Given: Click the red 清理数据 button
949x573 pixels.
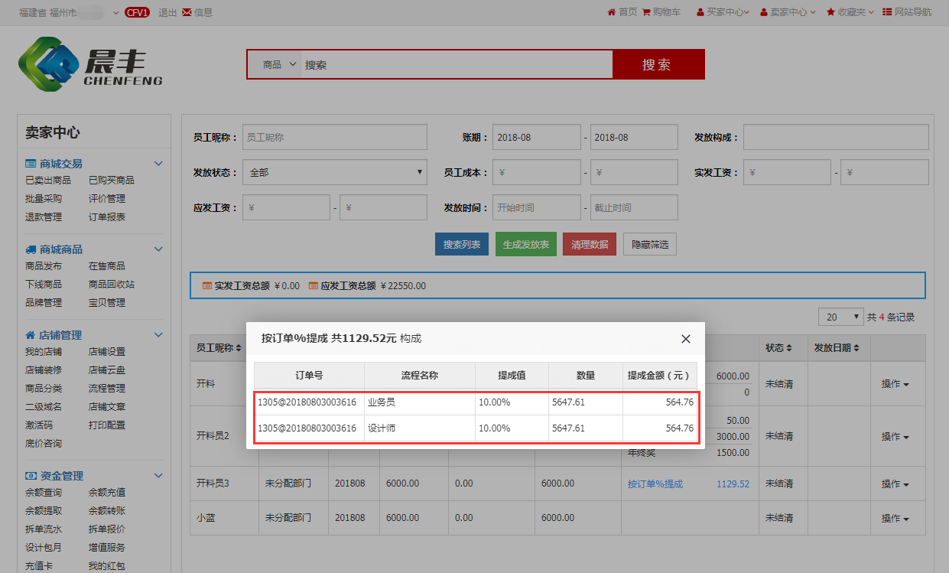Looking at the screenshot, I should point(589,244).
